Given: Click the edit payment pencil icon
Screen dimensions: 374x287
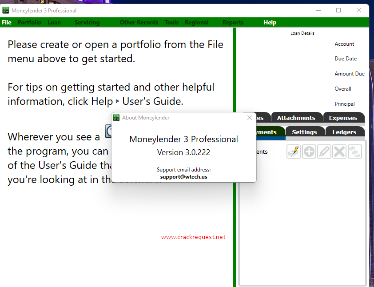Looking at the screenshot, I should point(324,151).
